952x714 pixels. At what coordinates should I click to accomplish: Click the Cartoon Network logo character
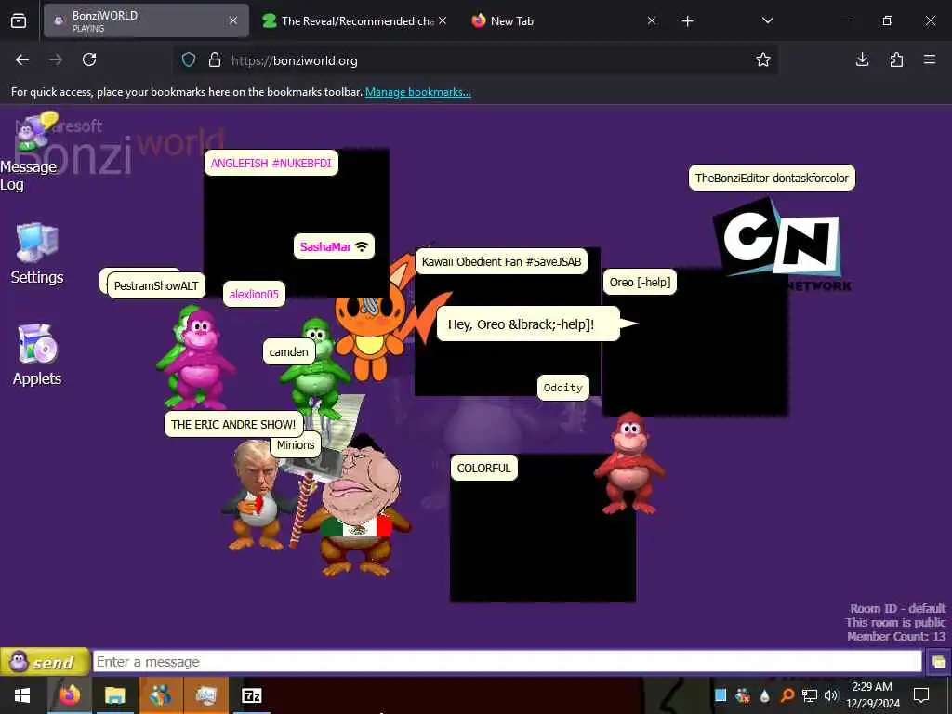coord(782,243)
